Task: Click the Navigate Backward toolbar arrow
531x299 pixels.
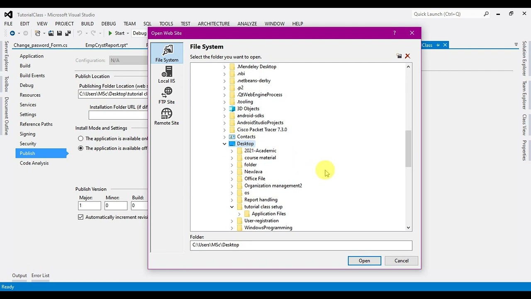Action: (x=12, y=33)
